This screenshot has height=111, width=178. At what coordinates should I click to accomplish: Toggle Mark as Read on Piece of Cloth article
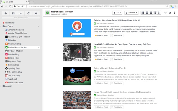coord(101,107)
